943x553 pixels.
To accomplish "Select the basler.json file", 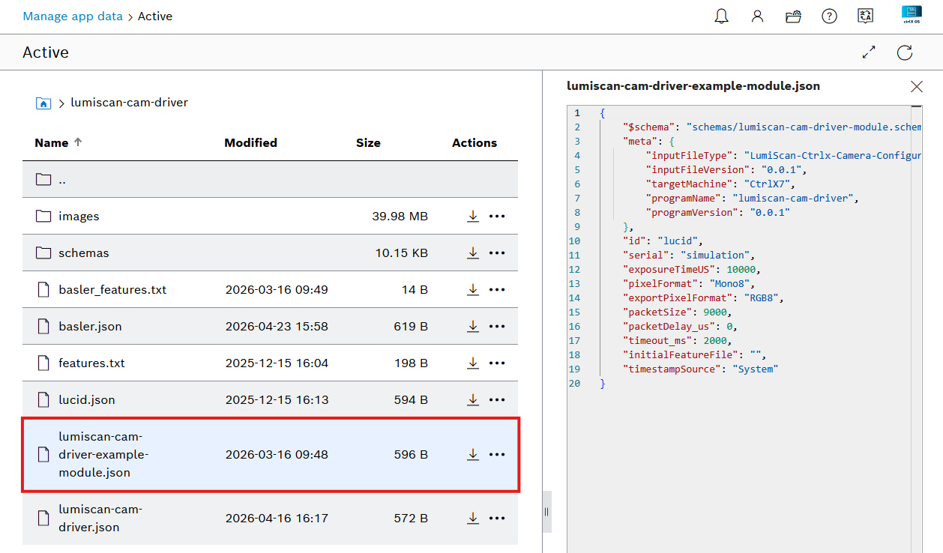I will click(90, 327).
